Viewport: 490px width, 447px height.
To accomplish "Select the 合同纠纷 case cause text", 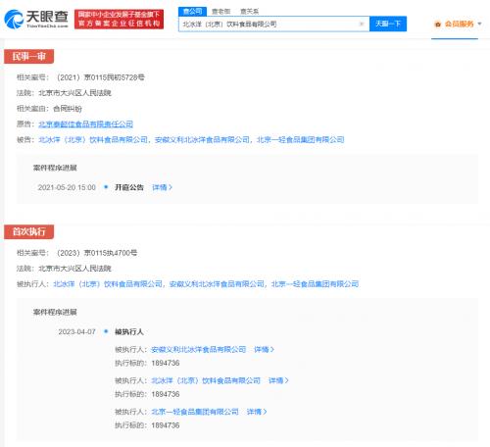I will pos(68,109).
